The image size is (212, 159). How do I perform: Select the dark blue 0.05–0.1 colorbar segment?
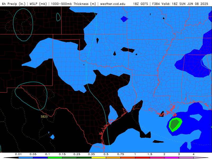40,158
